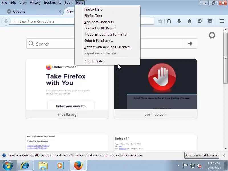Viewport: 228px width, 171px height.
Task: Select Restart with Add-ons Disabled...
Action: 107,47
